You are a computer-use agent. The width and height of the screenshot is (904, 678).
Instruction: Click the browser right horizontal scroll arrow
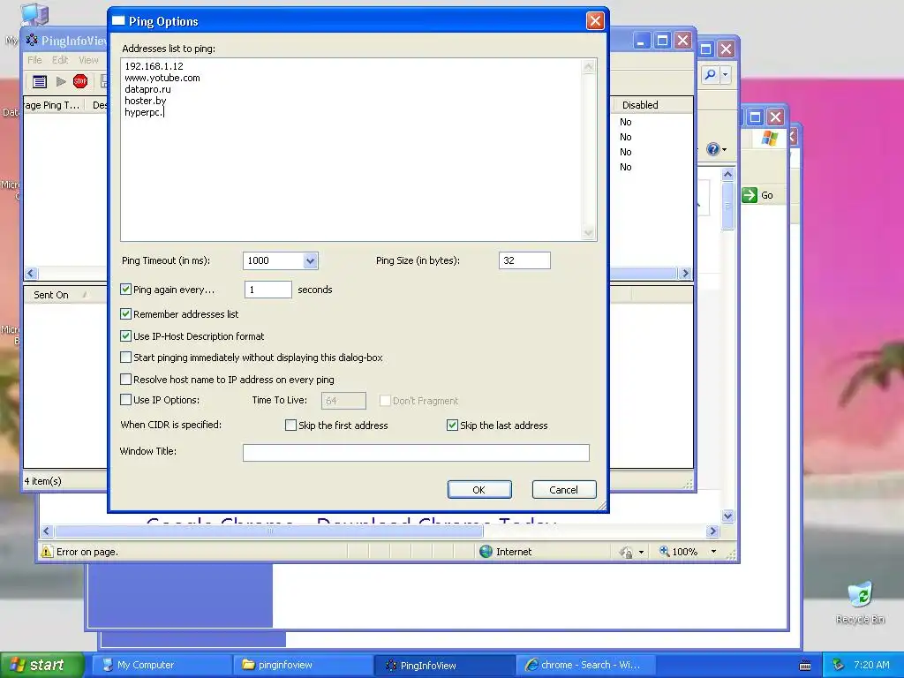713,531
